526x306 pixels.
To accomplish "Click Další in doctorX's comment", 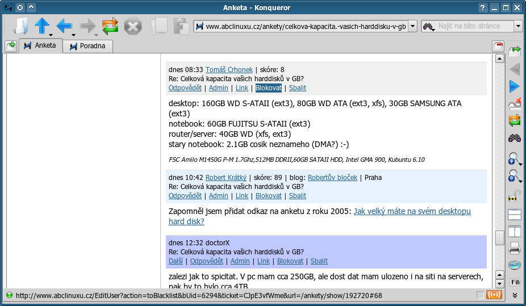I will [176, 261].
